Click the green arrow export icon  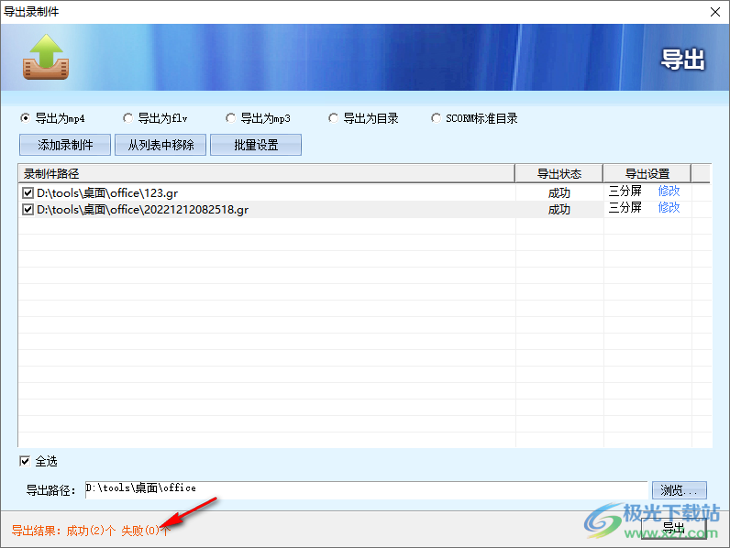[46, 57]
